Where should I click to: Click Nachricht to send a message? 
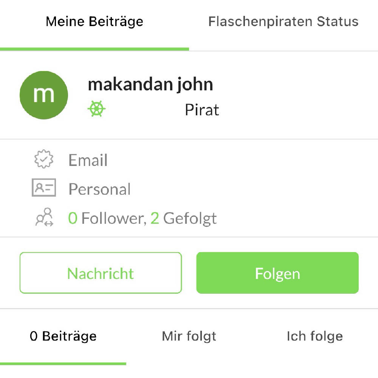click(100, 272)
